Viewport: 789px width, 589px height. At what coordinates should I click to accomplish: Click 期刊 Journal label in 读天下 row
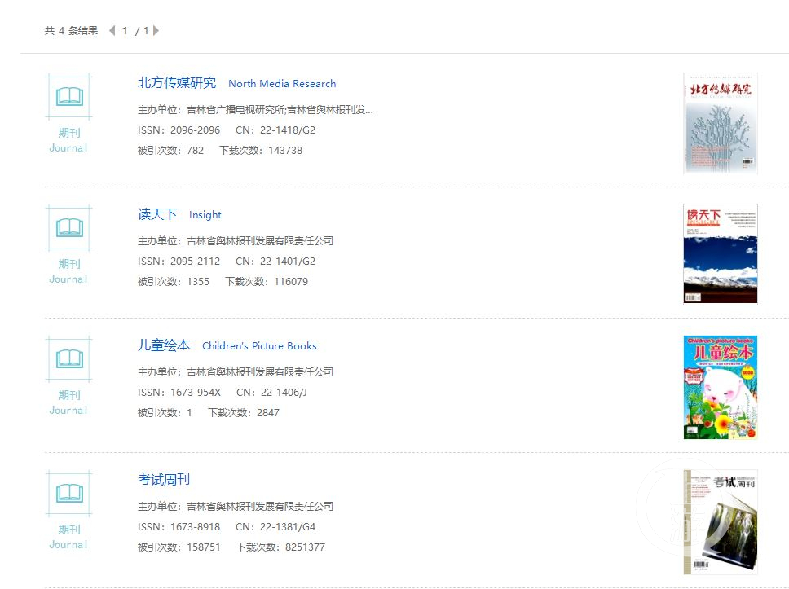[69, 271]
